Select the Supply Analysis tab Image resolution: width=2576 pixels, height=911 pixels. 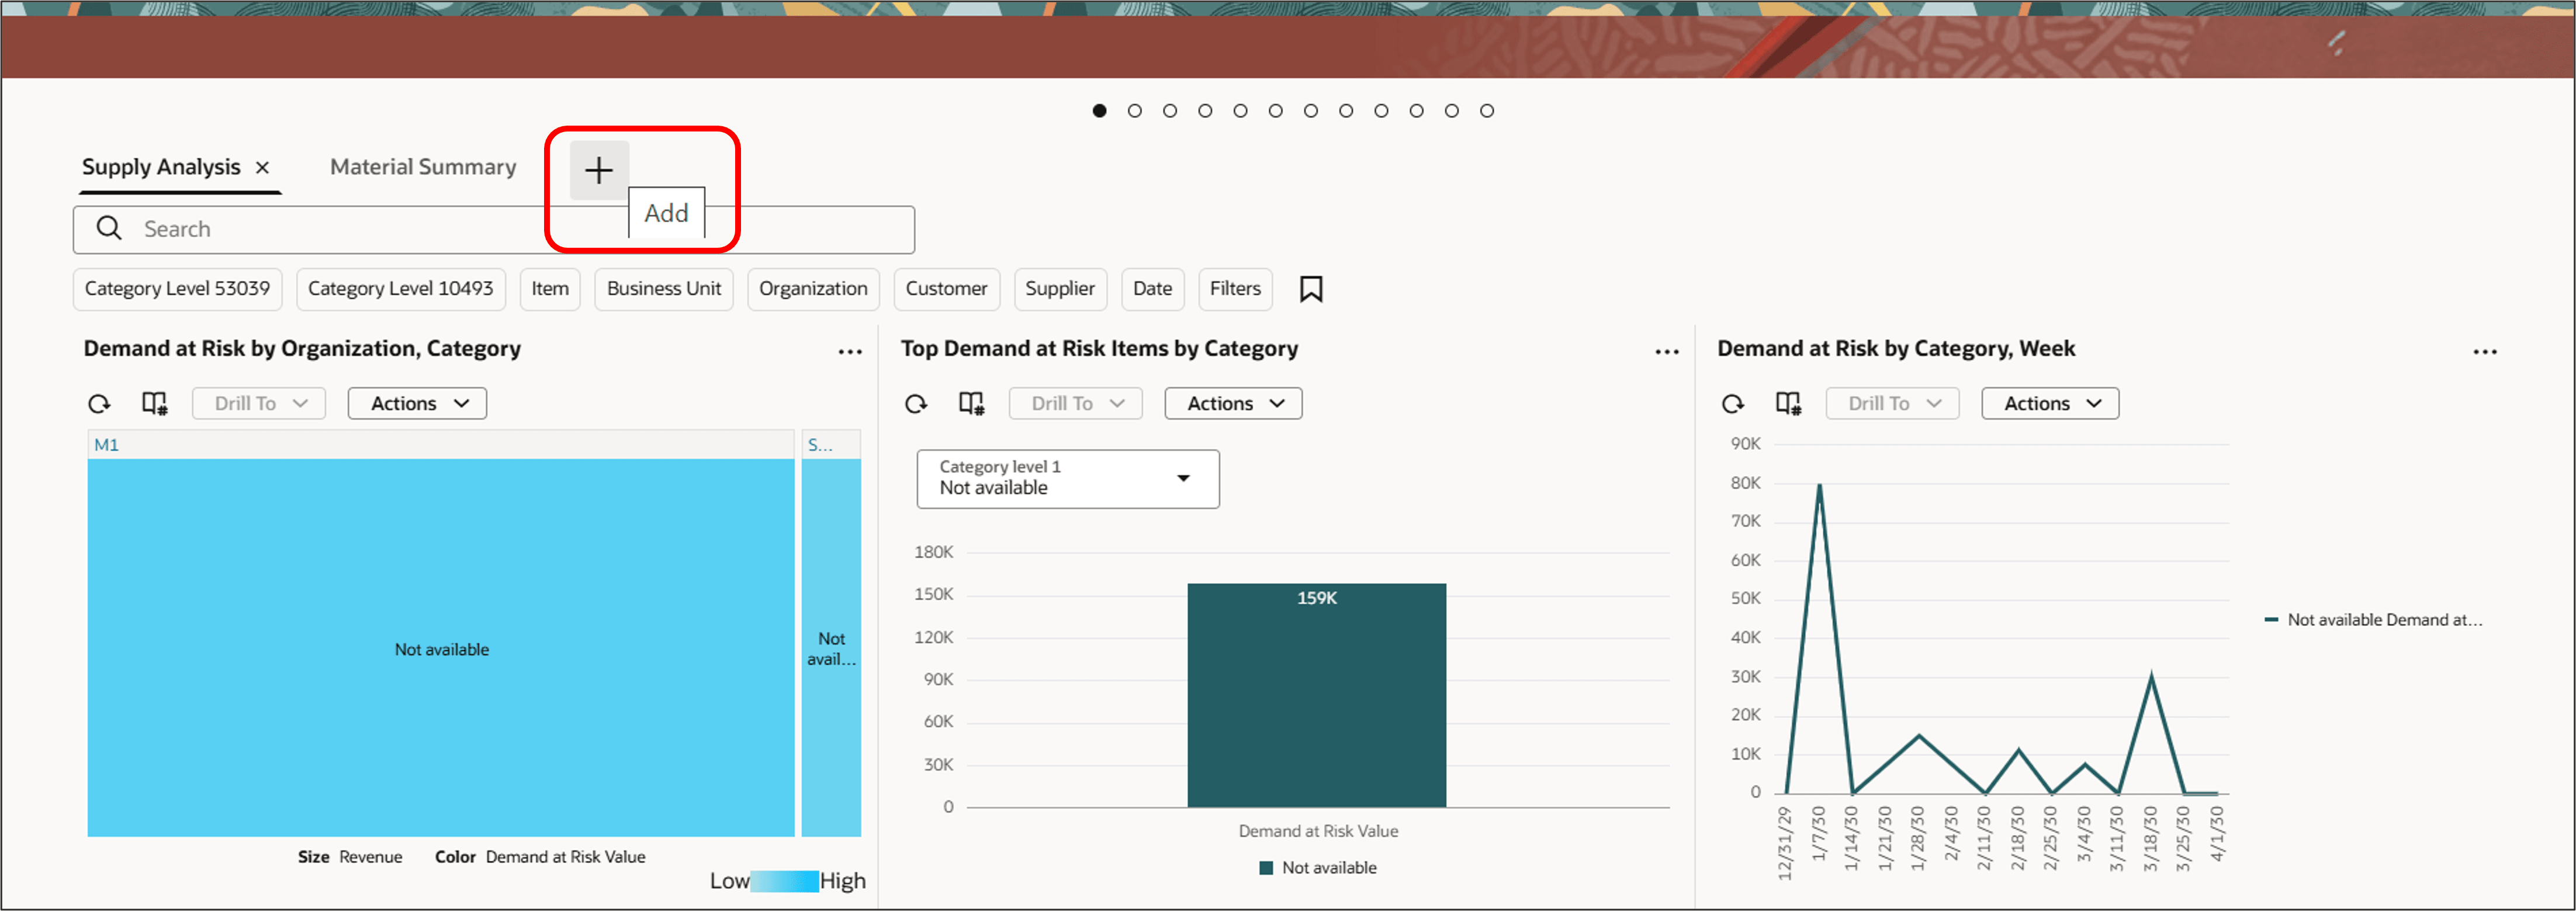[x=161, y=167]
